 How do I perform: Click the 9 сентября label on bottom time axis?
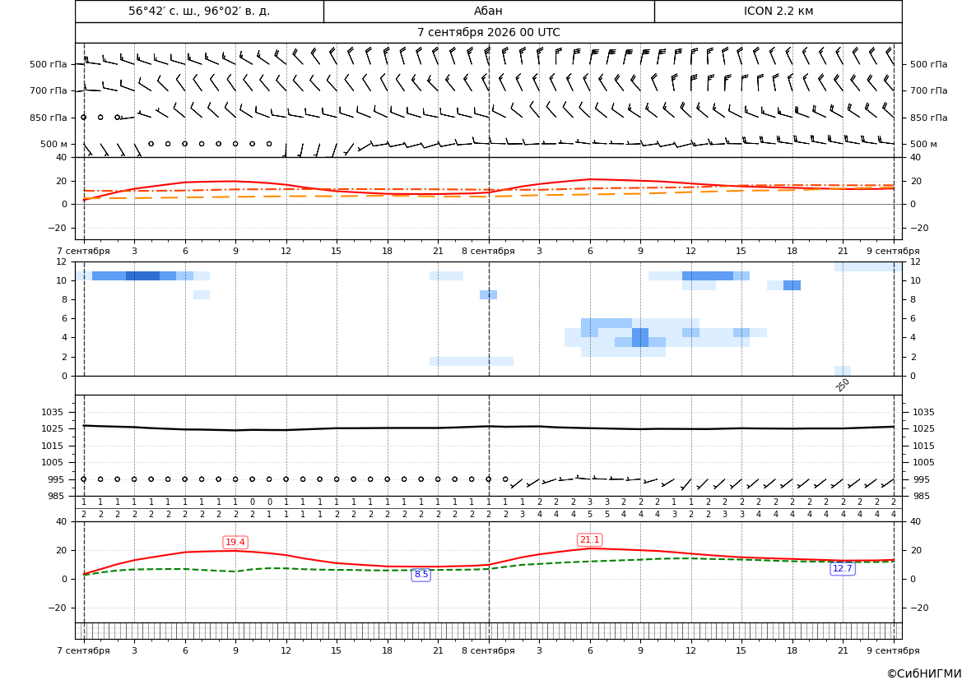point(894,650)
